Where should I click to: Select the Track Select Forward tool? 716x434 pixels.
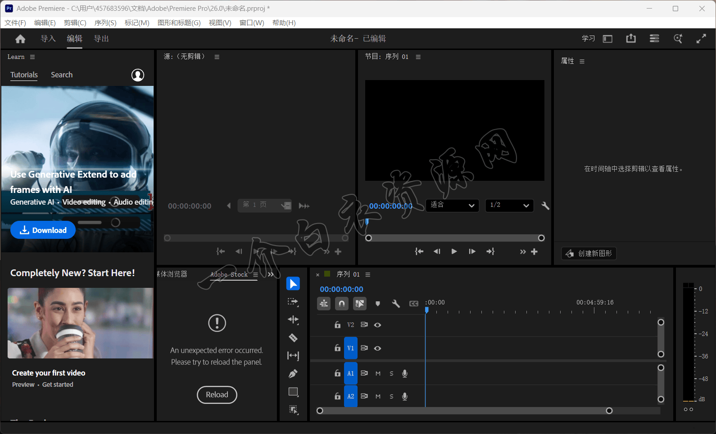[293, 302]
